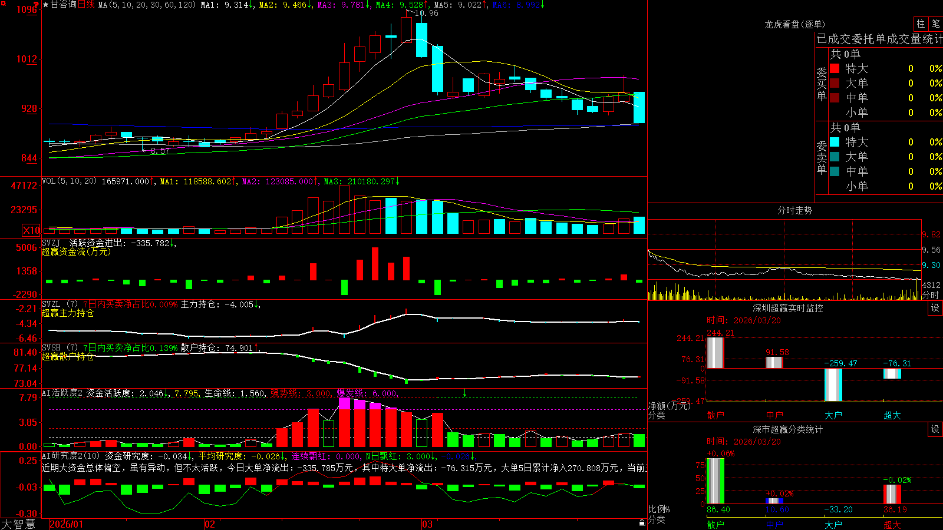Click the 分时 label beside the intraday chart

click(x=931, y=295)
